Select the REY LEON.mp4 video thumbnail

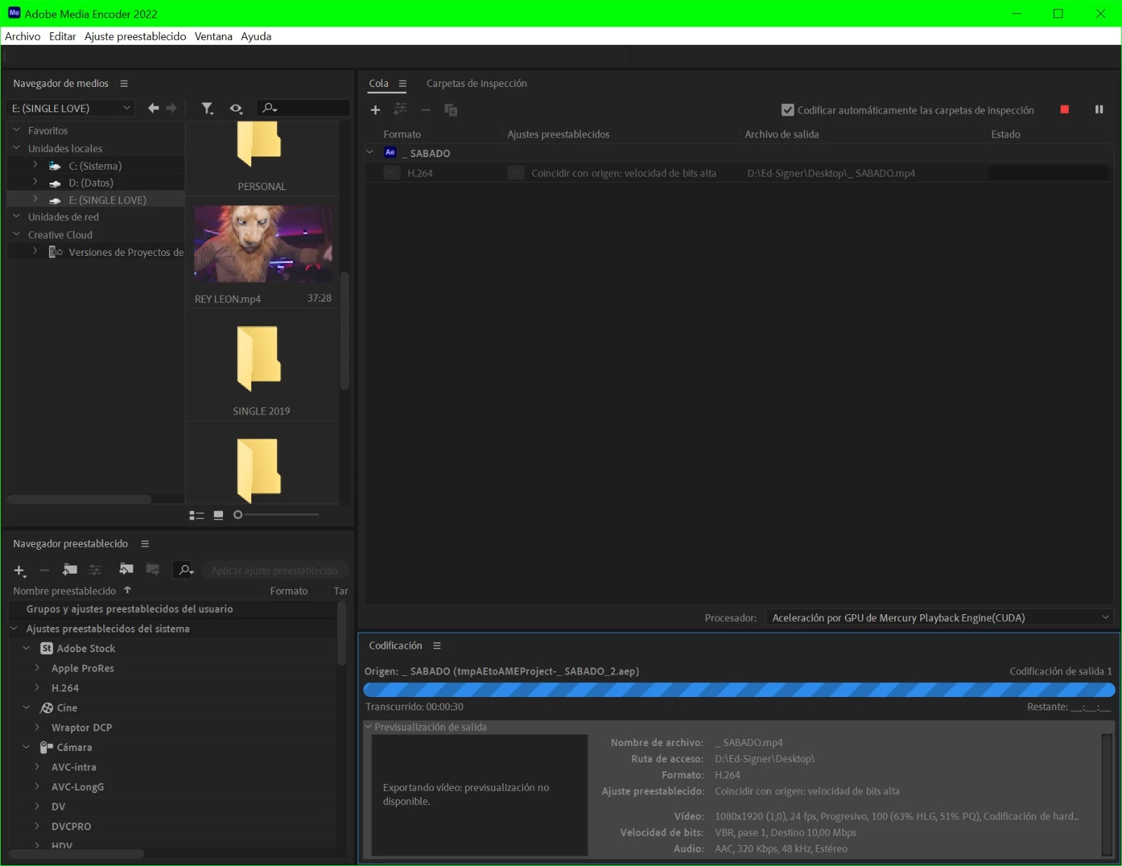(x=263, y=244)
